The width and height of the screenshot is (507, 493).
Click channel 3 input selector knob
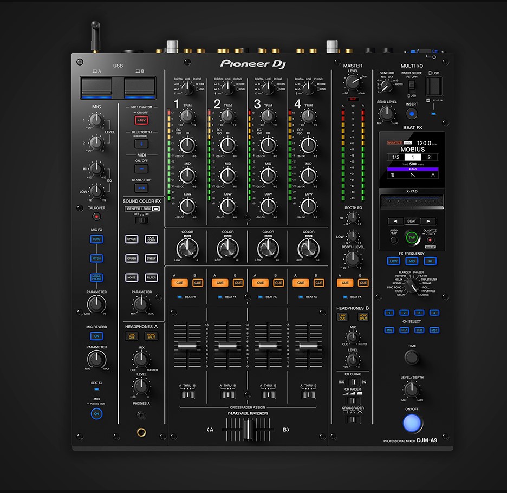268,87
